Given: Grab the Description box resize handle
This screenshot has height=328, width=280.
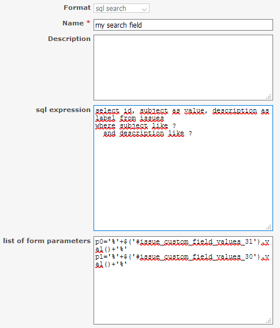Looking at the screenshot, I should pyautogui.click(x=268, y=96).
